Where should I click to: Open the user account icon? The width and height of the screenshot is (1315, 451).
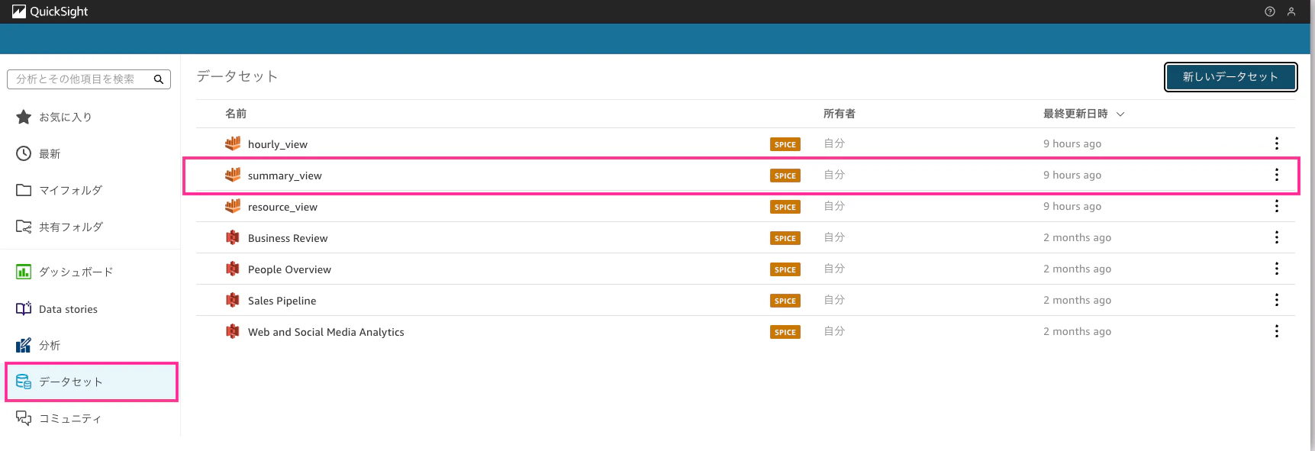pyautogui.click(x=1291, y=11)
